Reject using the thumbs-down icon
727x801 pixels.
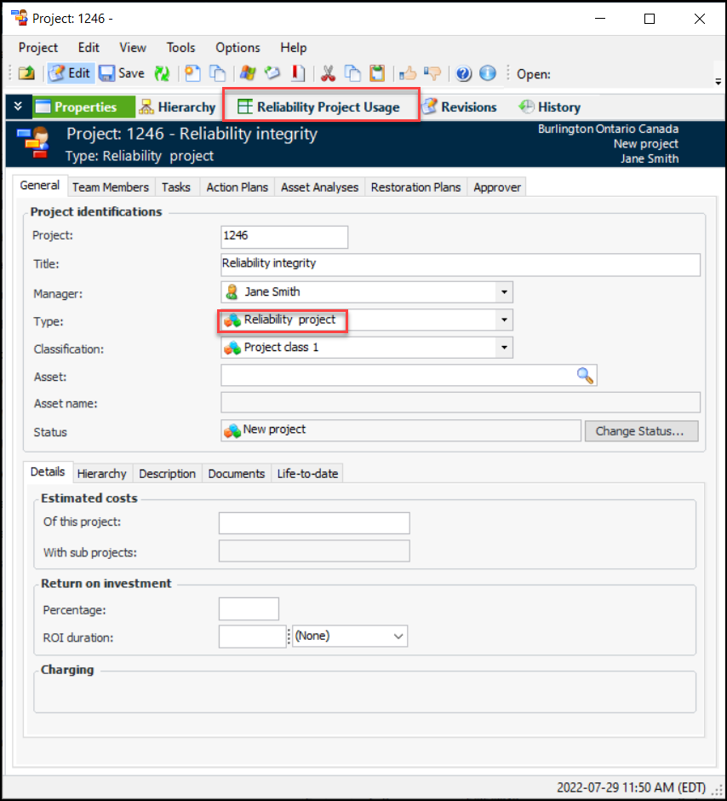(x=432, y=73)
